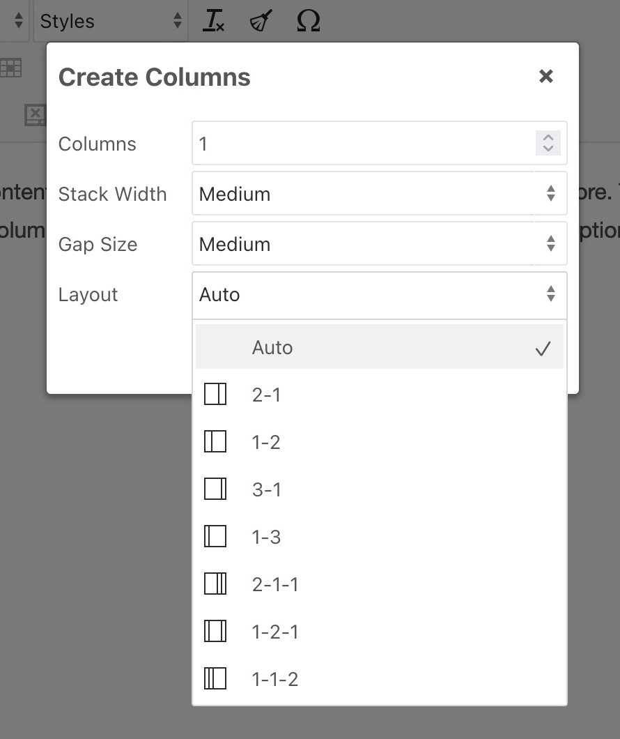Select the 2-1-1 column layout icon
Viewport: 620px width, 739px height.
tap(216, 584)
